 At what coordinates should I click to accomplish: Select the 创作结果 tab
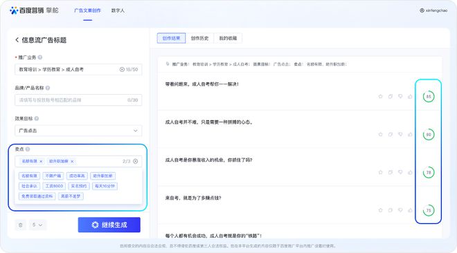coord(171,38)
